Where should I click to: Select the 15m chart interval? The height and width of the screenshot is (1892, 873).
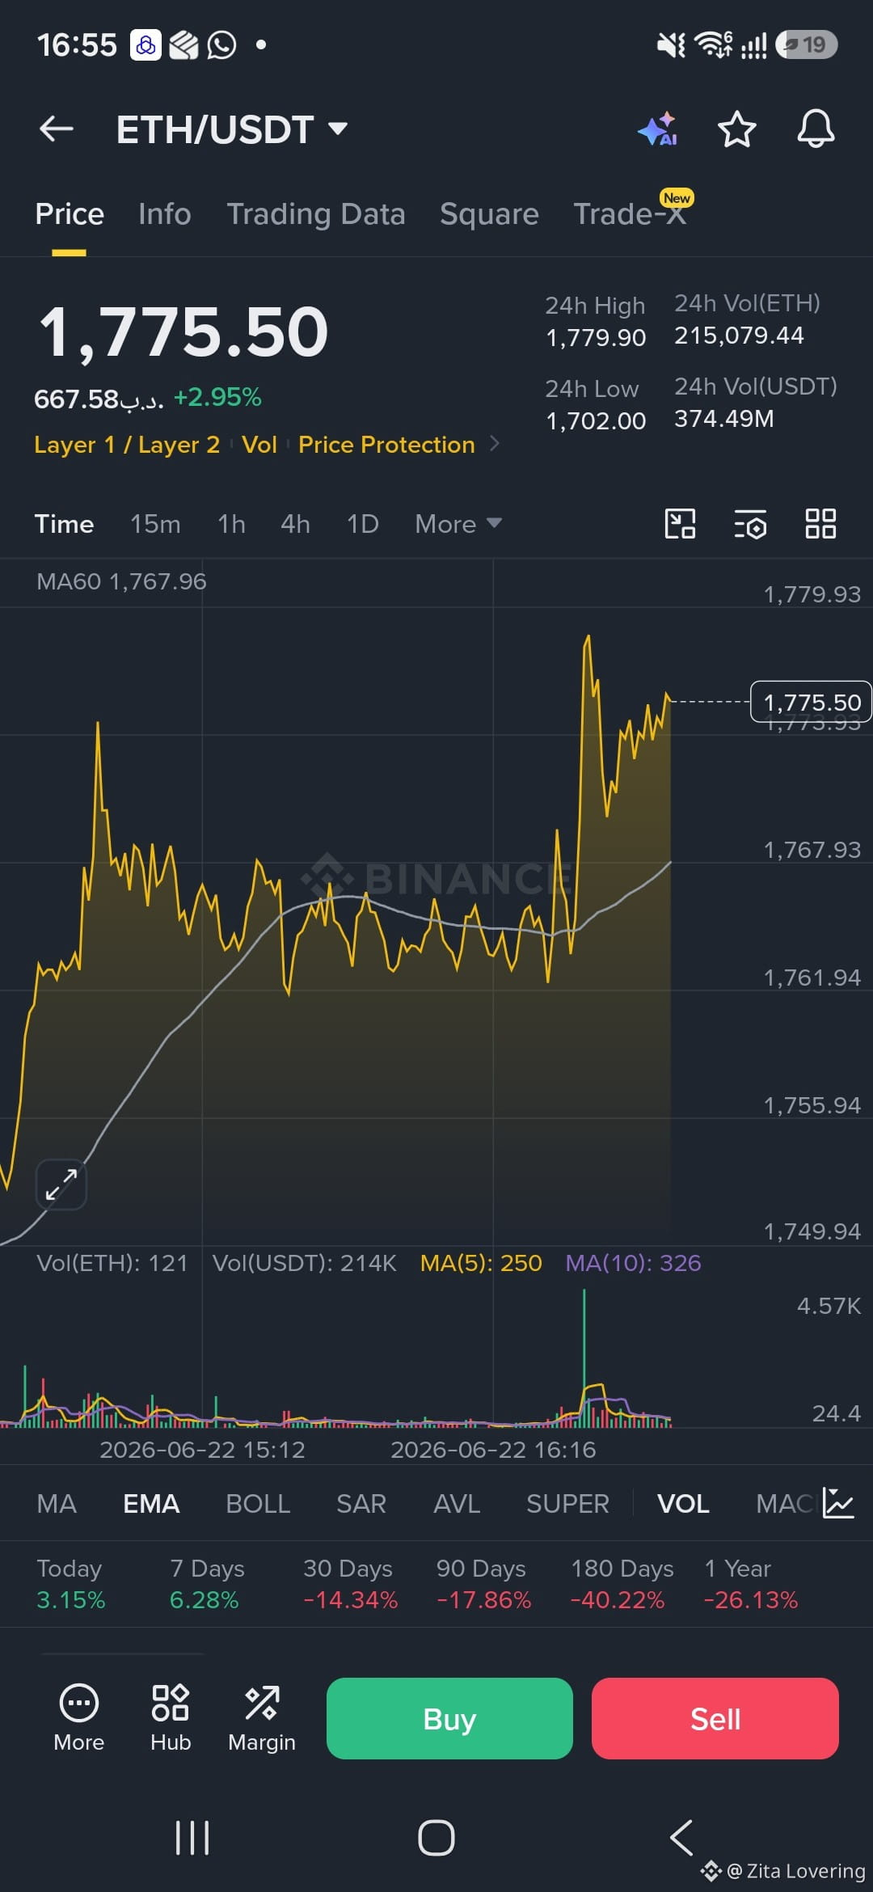[155, 524]
